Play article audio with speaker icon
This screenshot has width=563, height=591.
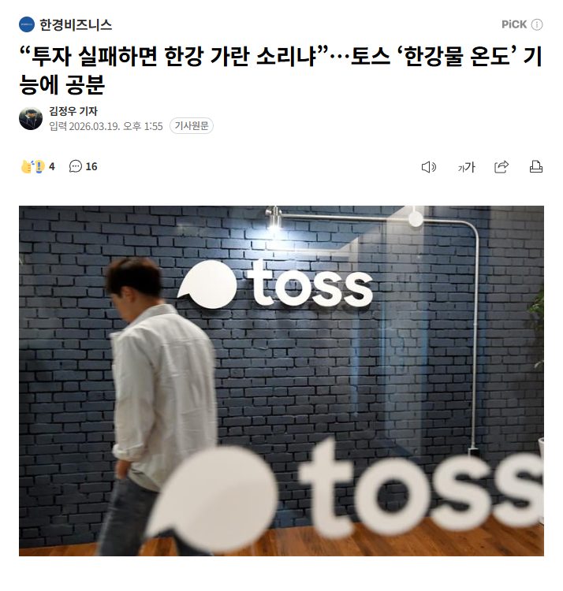[429, 167]
